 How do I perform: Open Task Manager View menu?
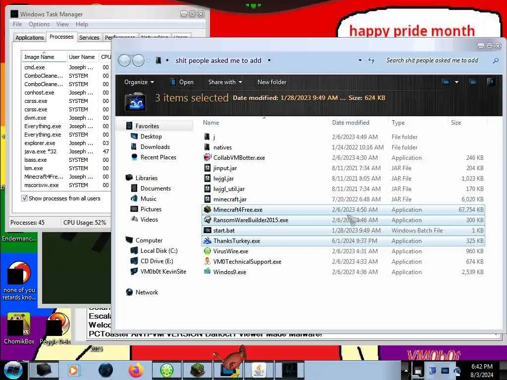coord(62,24)
